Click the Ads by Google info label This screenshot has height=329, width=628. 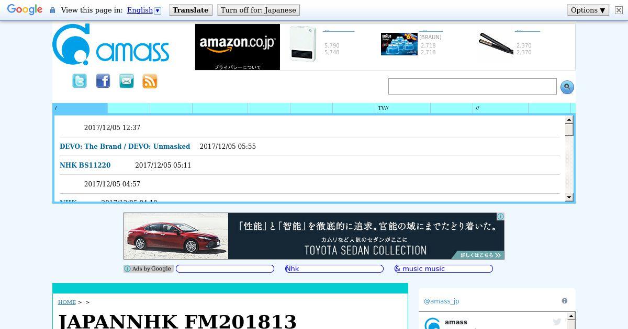148,268
